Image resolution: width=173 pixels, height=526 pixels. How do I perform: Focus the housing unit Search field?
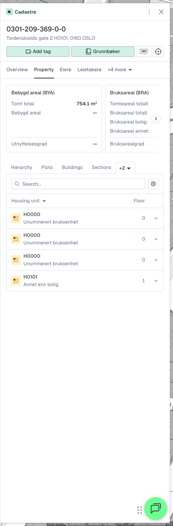click(x=78, y=184)
